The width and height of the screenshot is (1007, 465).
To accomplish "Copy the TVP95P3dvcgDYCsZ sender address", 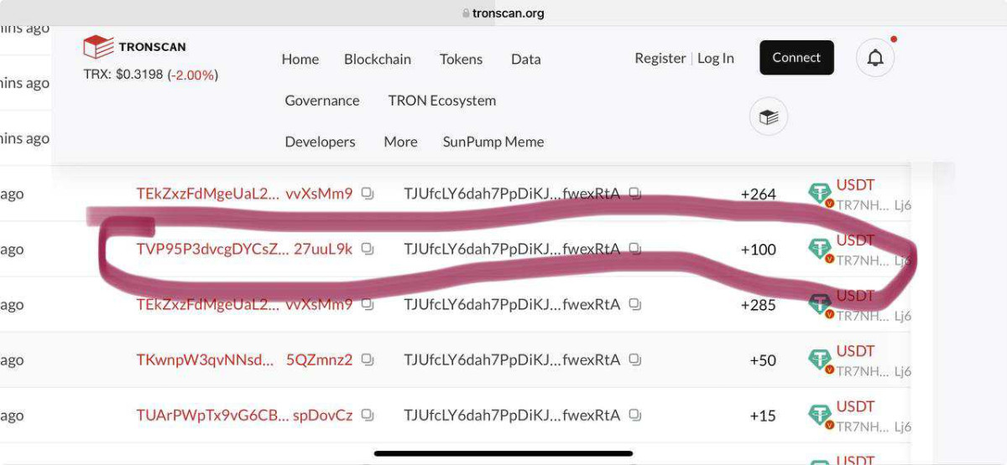I will pos(368,249).
